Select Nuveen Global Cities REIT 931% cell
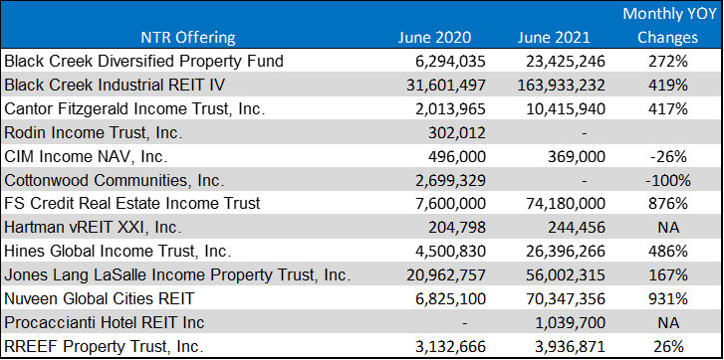The width and height of the screenshot is (724, 360). pyautogui.click(x=667, y=298)
